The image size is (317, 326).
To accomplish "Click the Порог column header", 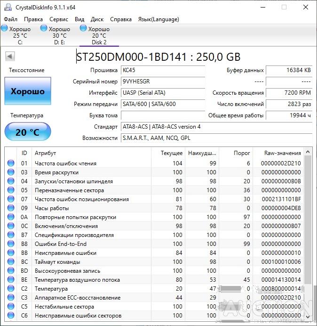I will [x=236, y=153].
